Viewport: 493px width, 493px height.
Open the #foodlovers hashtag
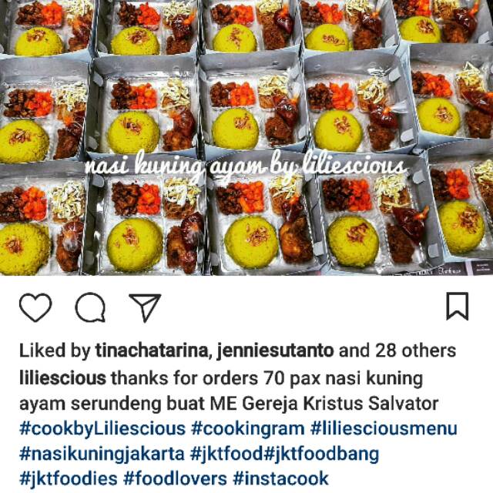click(x=175, y=479)
